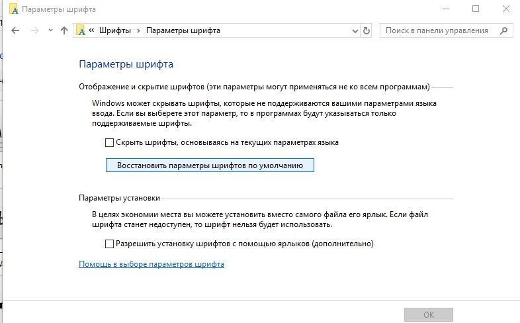Open Помощь в выборе параметров шрифта link
Screen dimensions: 520x323
(152, 264)
